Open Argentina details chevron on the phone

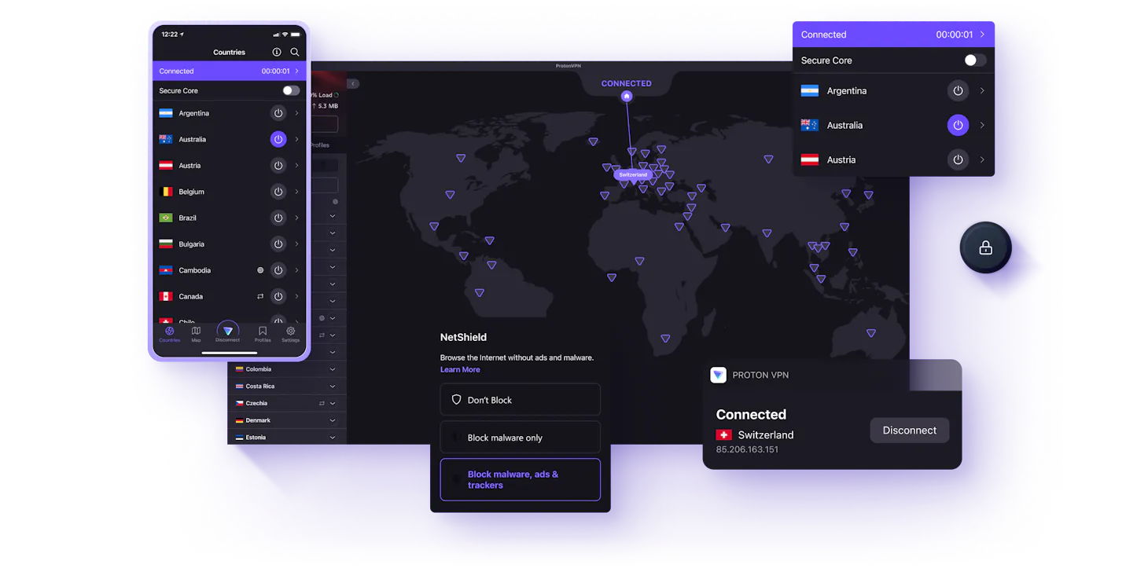tap(296, 113)
